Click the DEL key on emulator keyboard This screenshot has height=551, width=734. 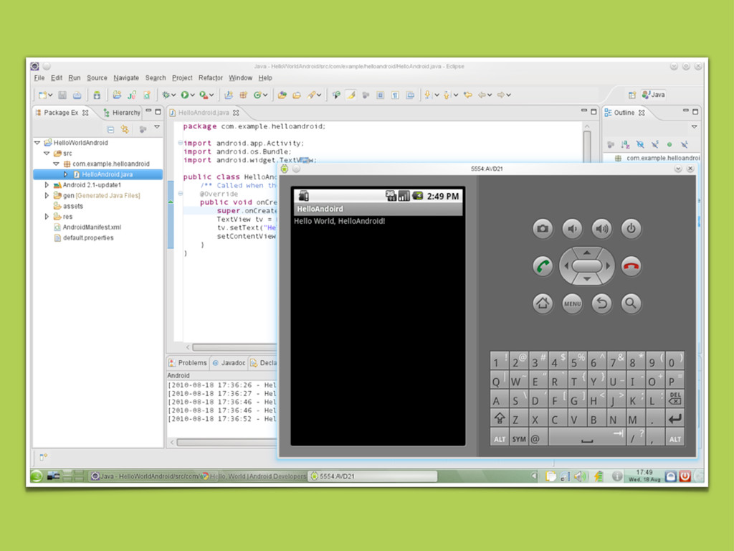click(675, 399)
